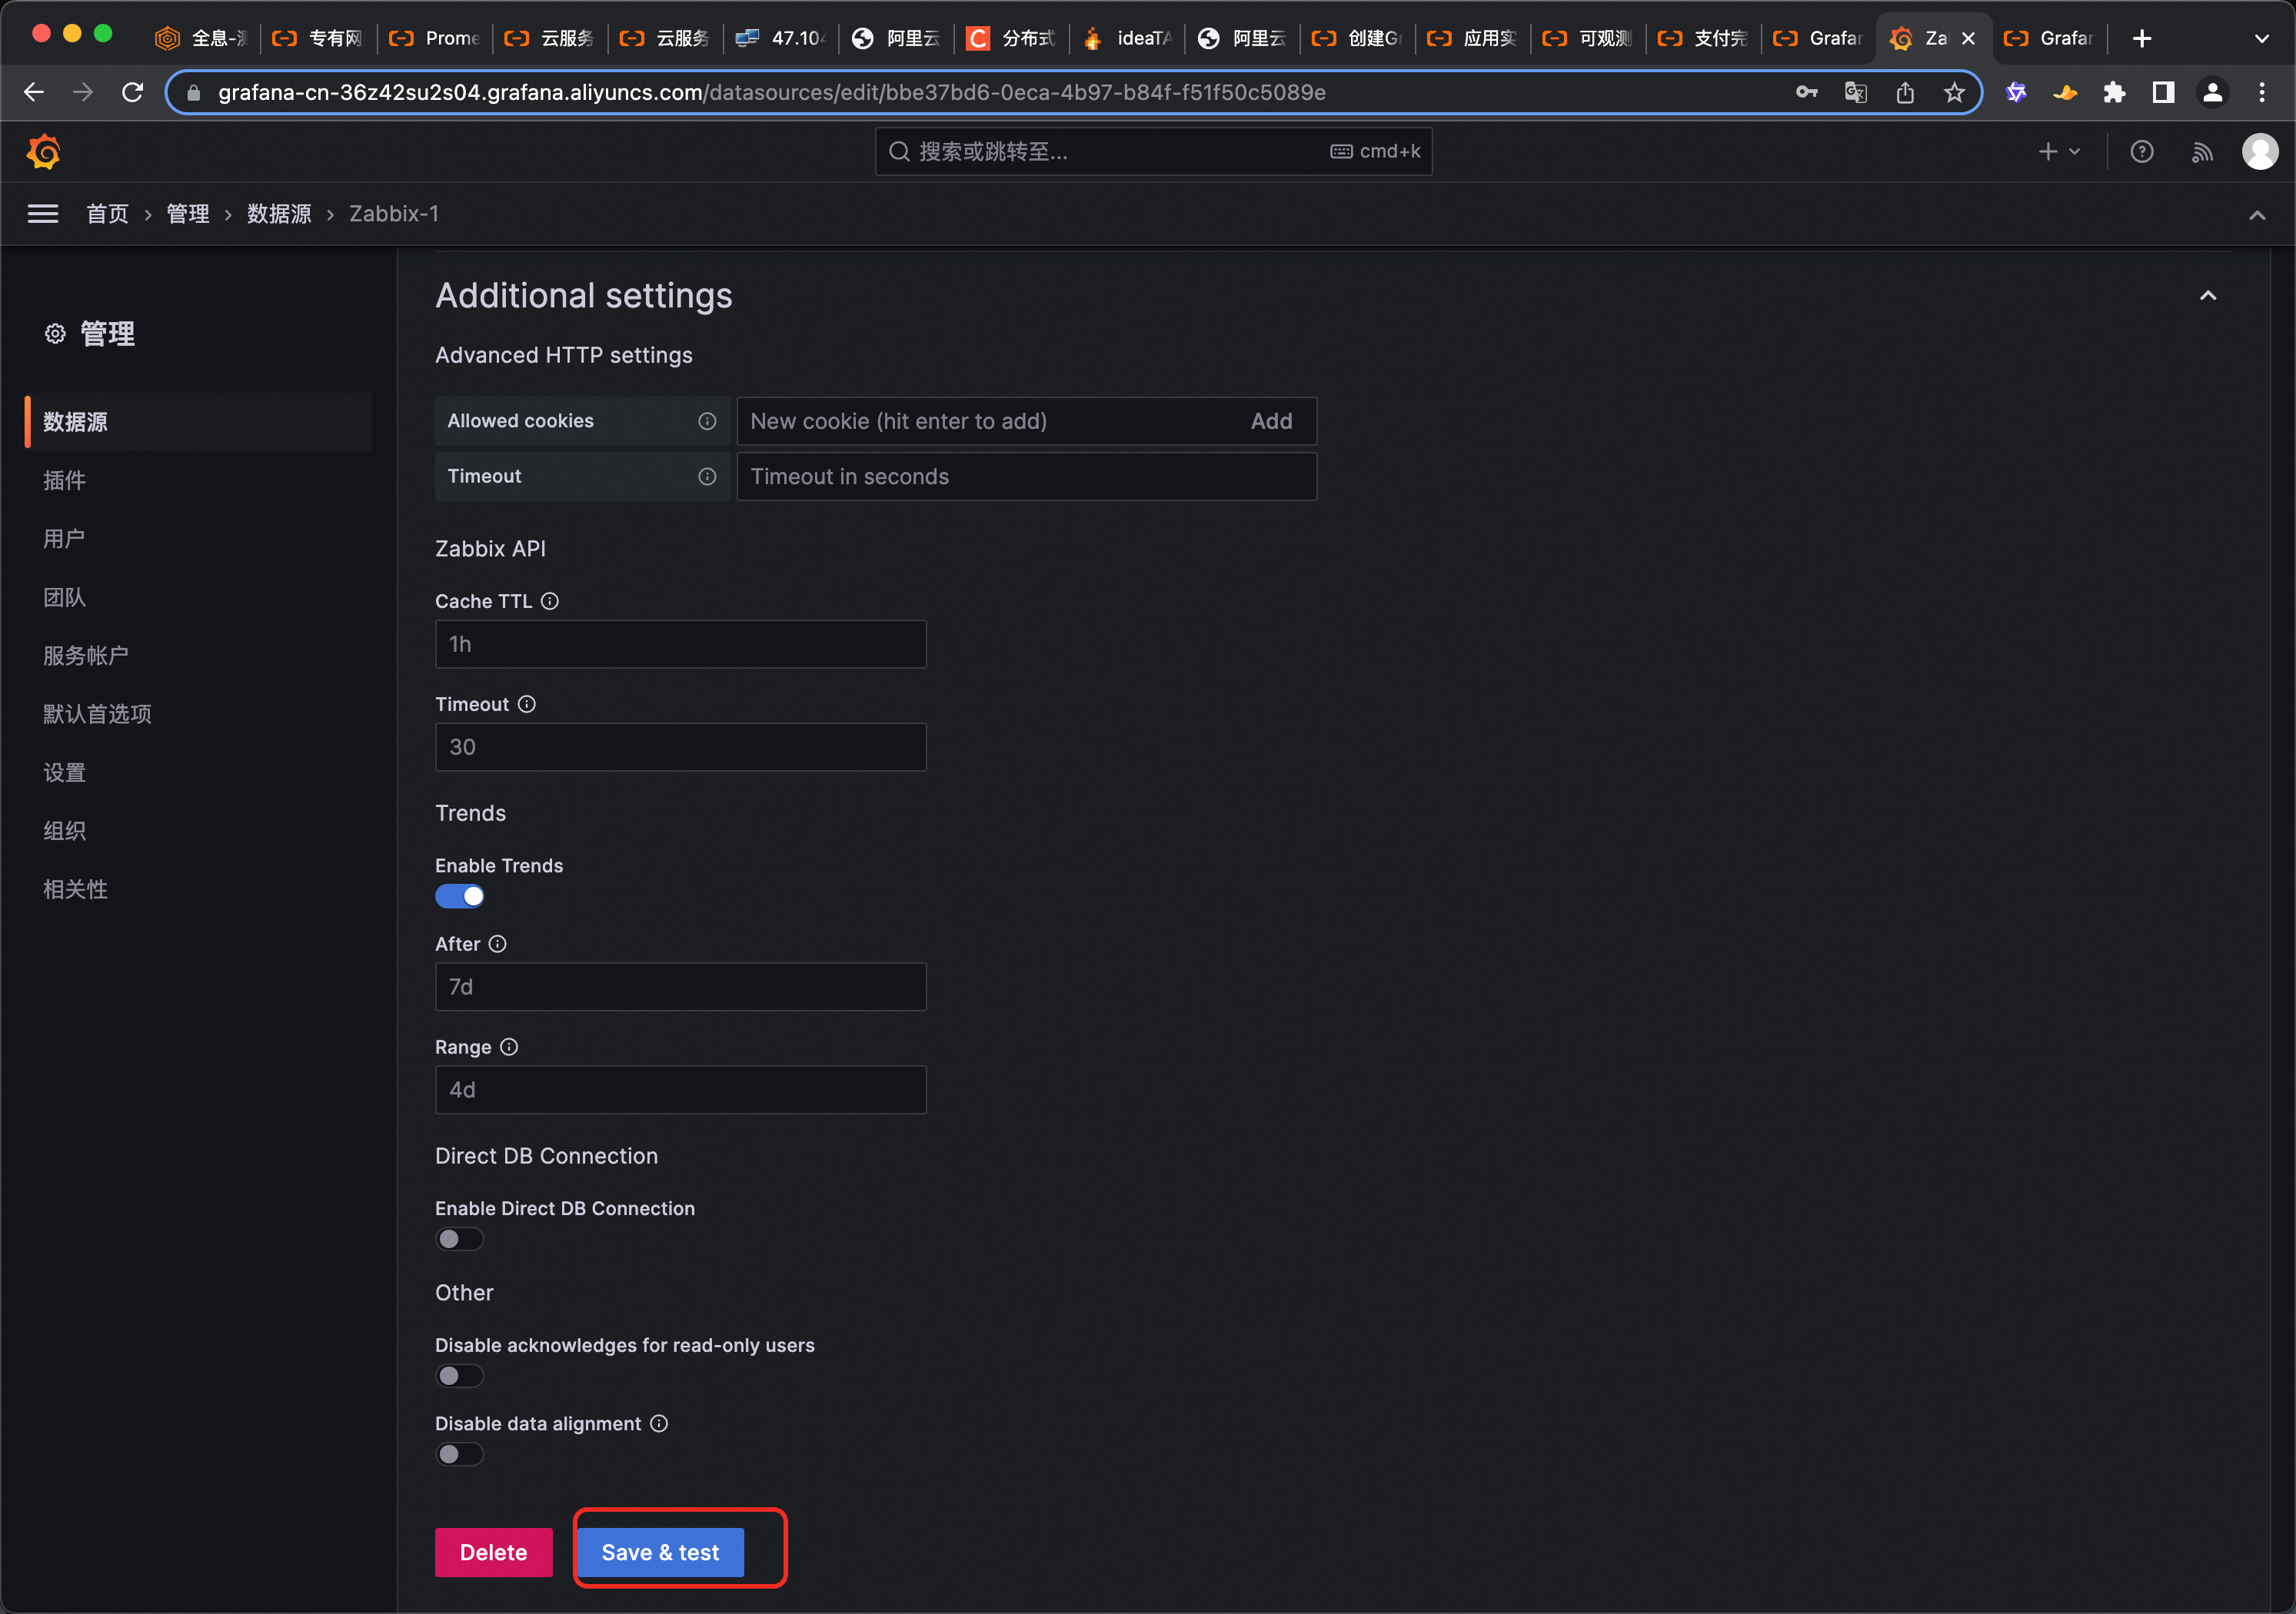Click the Save & test button
This screenshot has height=1614, width=2296.
660,1552
